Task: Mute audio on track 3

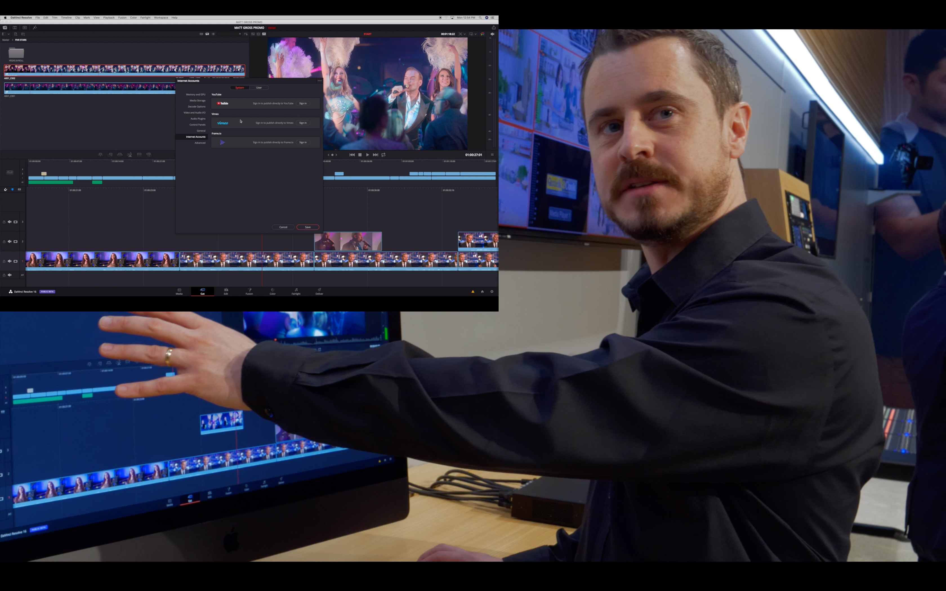Action: (x=9, y=222)
